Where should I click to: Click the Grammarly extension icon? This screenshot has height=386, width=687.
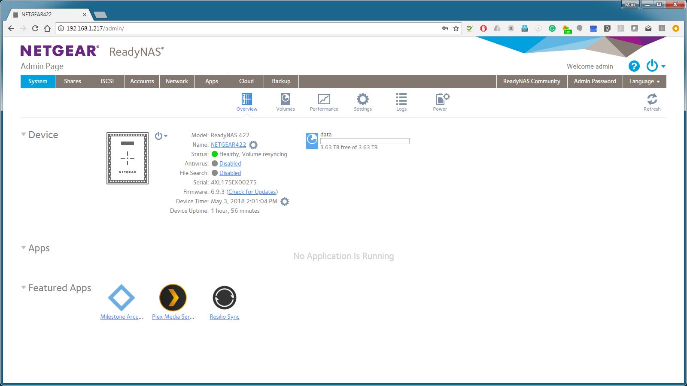552,28
